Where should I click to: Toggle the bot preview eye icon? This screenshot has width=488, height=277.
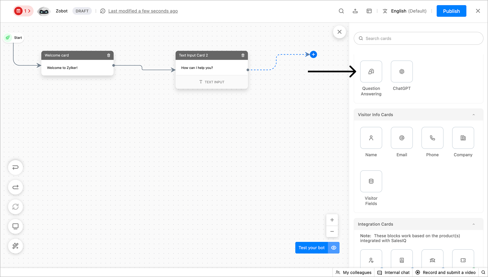click(x=334, y=248)
